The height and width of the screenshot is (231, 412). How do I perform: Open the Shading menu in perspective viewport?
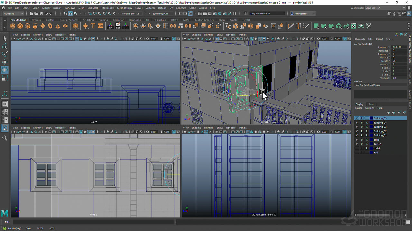[x=196, y=35]
